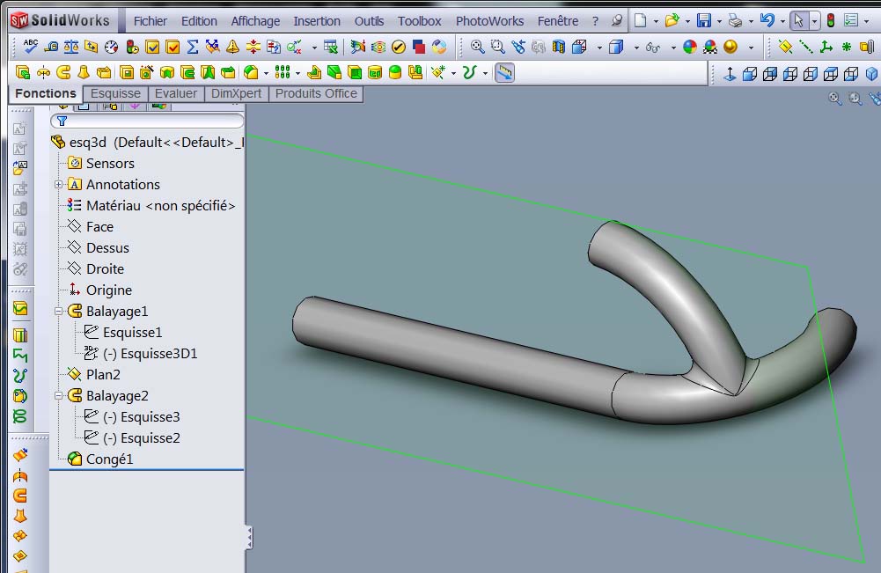Image resolution: width=881 pixels, height=573 pixels.
Task: Toggle the Select arrow cursor tool
Action: [798, 21]
